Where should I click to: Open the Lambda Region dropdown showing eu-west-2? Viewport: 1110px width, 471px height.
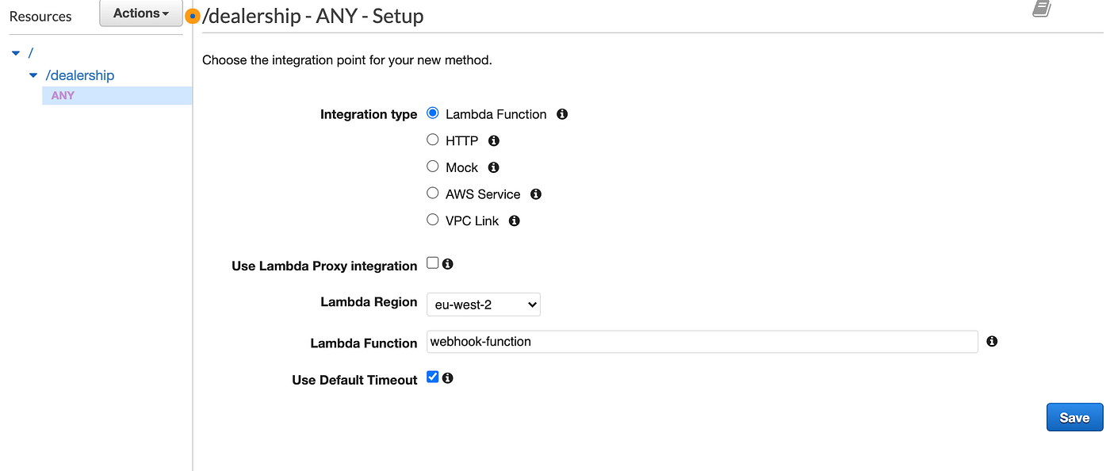coord(483,304)
